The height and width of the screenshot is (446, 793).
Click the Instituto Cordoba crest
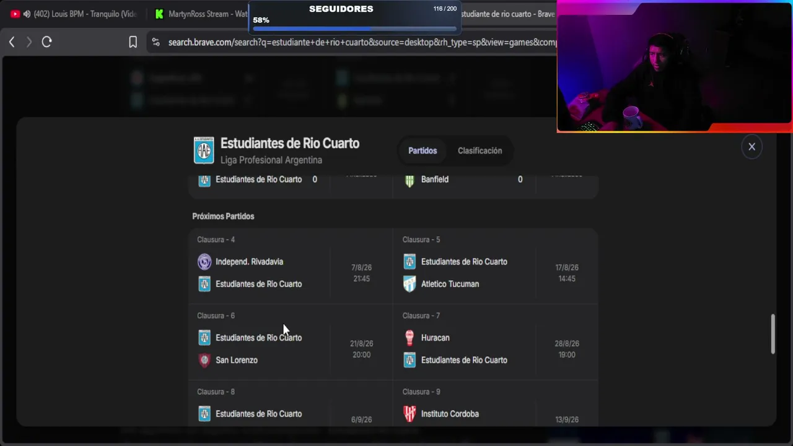point(410,414)
